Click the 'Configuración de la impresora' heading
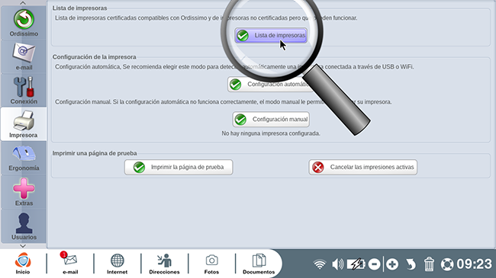Viewport: 496px width, 278px height. point(95,57)
